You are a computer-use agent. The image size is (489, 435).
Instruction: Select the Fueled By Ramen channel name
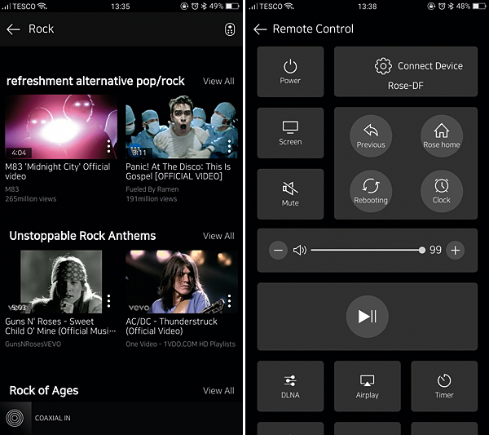[x=152, y=189]
